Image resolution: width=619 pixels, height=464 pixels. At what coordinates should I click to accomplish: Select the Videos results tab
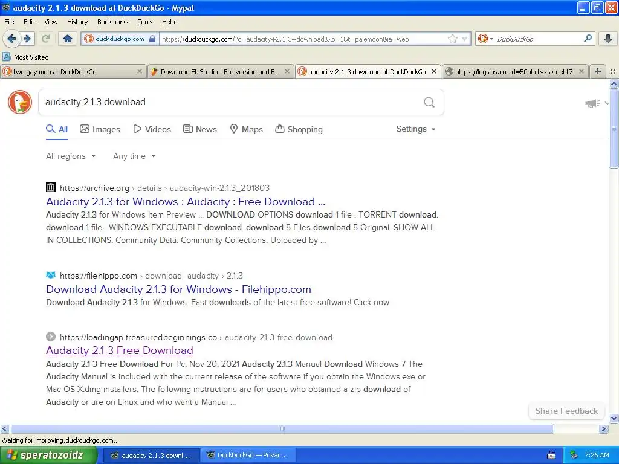(152, 129)
